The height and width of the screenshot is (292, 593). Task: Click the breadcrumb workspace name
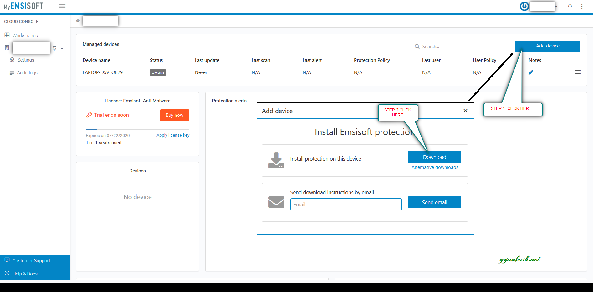pyautogui.click(x=100, y=21)
